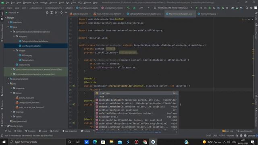
Task: Expand the drawable folder
Action: 11,88
